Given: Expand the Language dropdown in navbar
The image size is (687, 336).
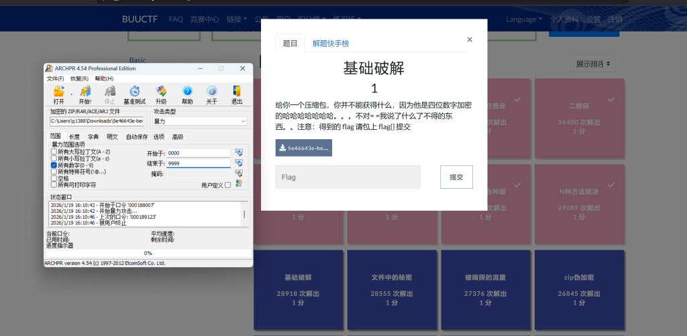Looking at the screenshot, I should click(524, 19).
